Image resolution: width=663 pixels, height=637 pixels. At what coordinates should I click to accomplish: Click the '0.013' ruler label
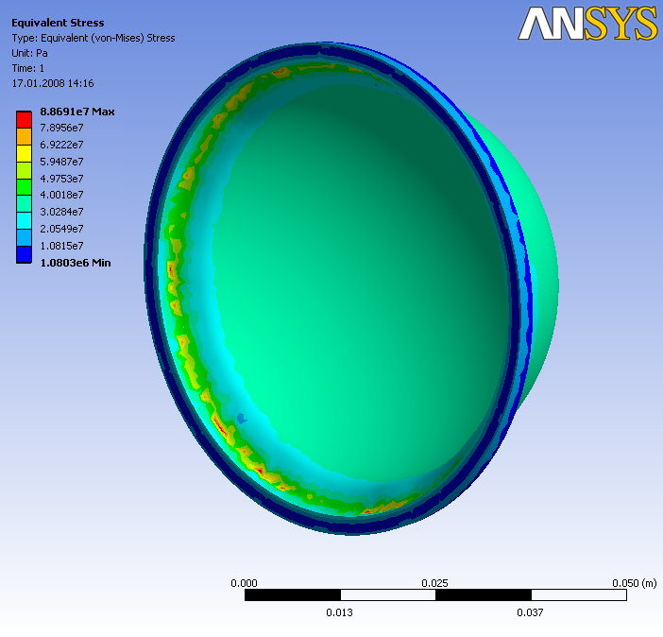pos(340,612)
